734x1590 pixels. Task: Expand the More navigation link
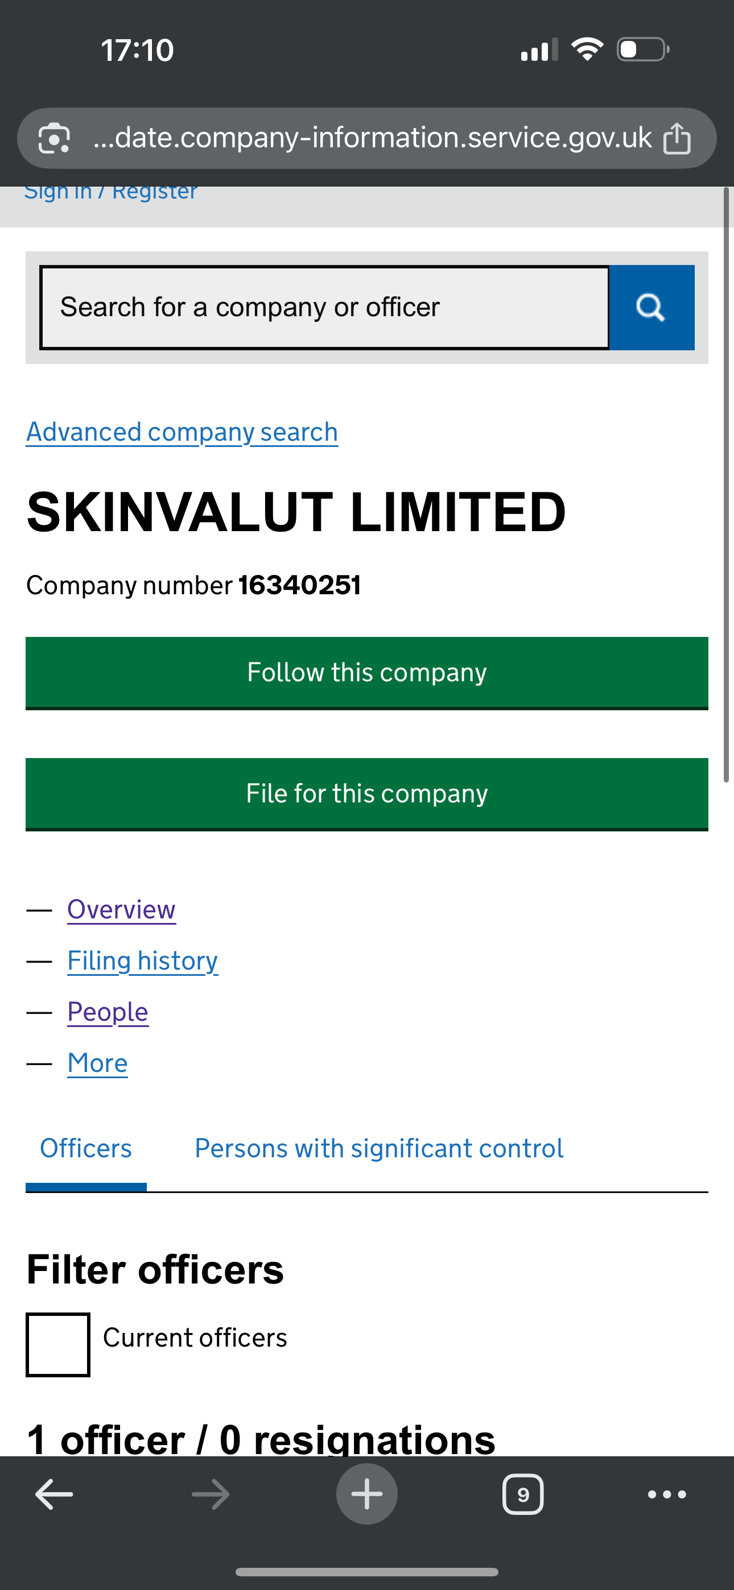pyautogui.click(x=98, y=1063)
